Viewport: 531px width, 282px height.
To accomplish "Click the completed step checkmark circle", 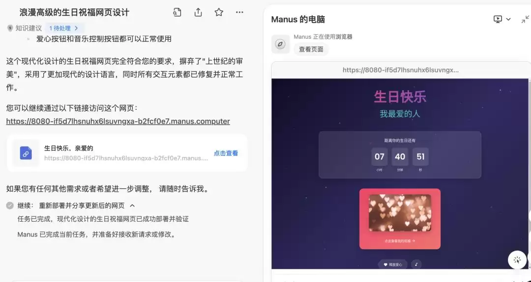I will [10, 205].
